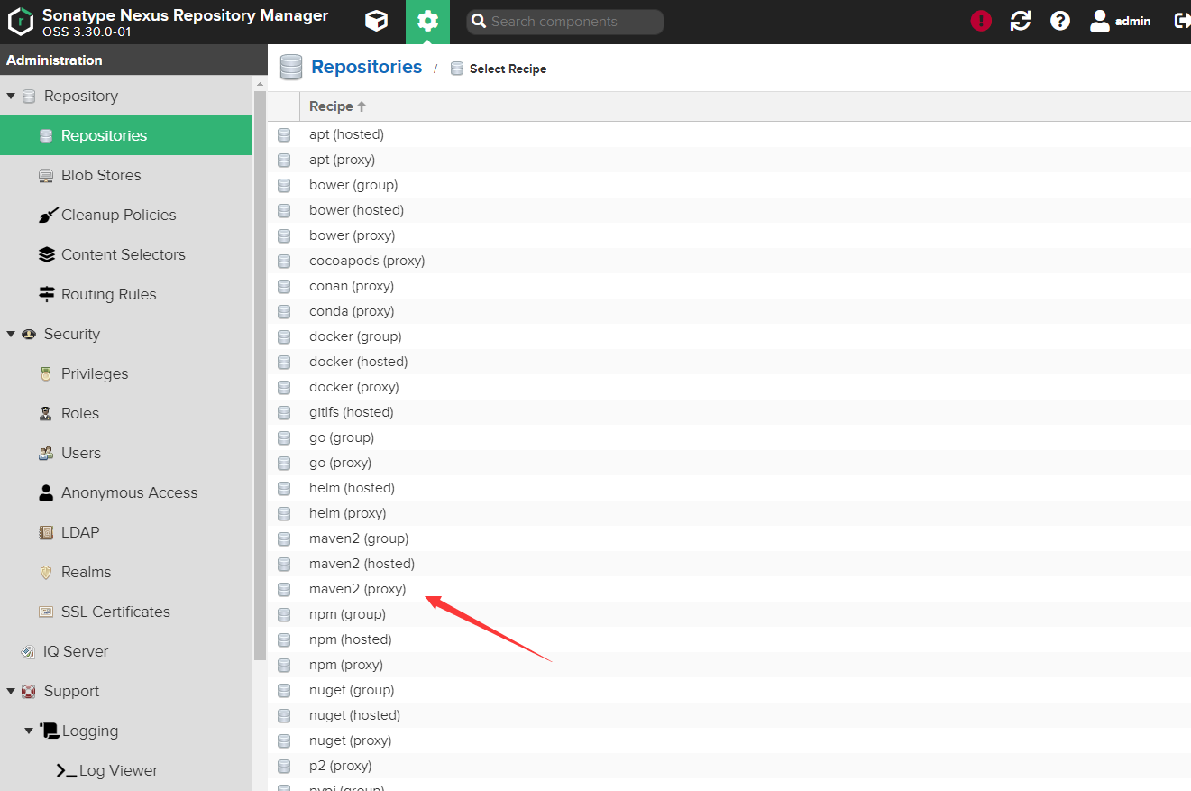
Task: Open the Help question mark icon
Action: 1060,21
